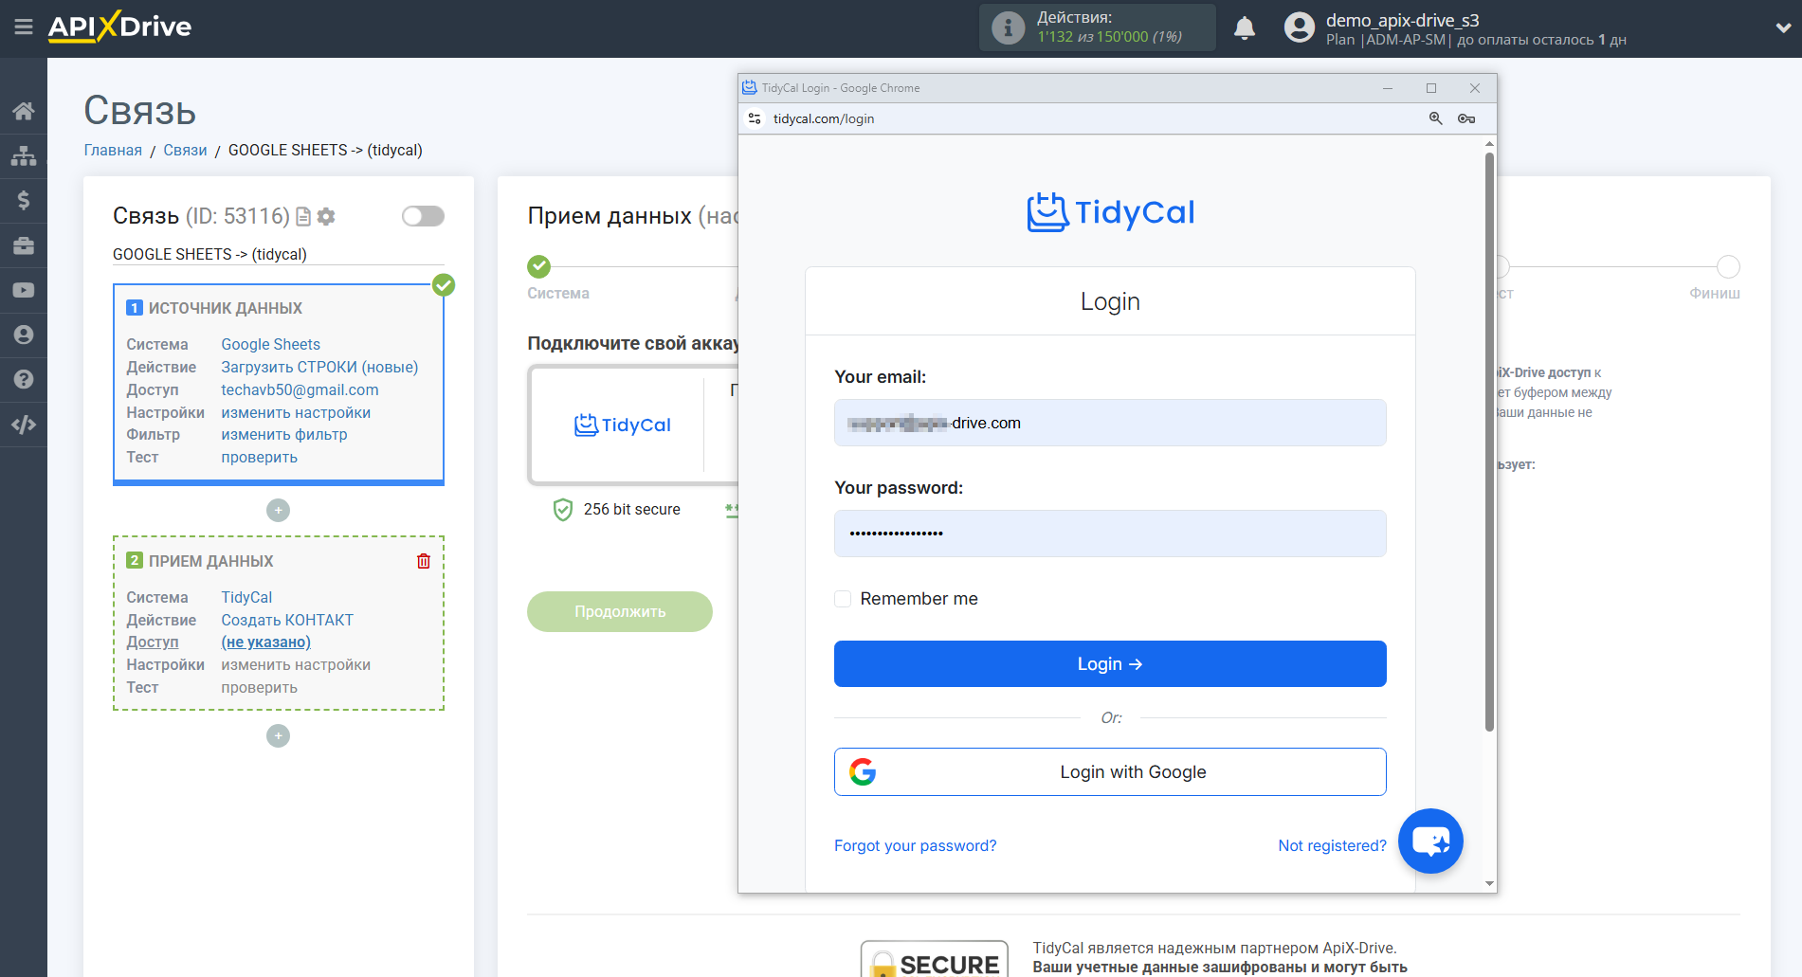Expand the account menu chevron top right
Screen dimensions: 1802x977
tap(1775, 27)
